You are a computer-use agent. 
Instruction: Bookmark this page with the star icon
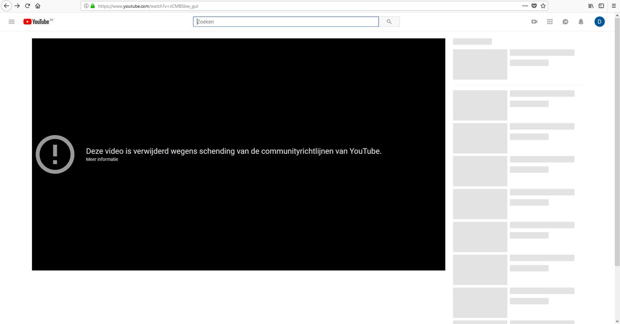[543, 6]
